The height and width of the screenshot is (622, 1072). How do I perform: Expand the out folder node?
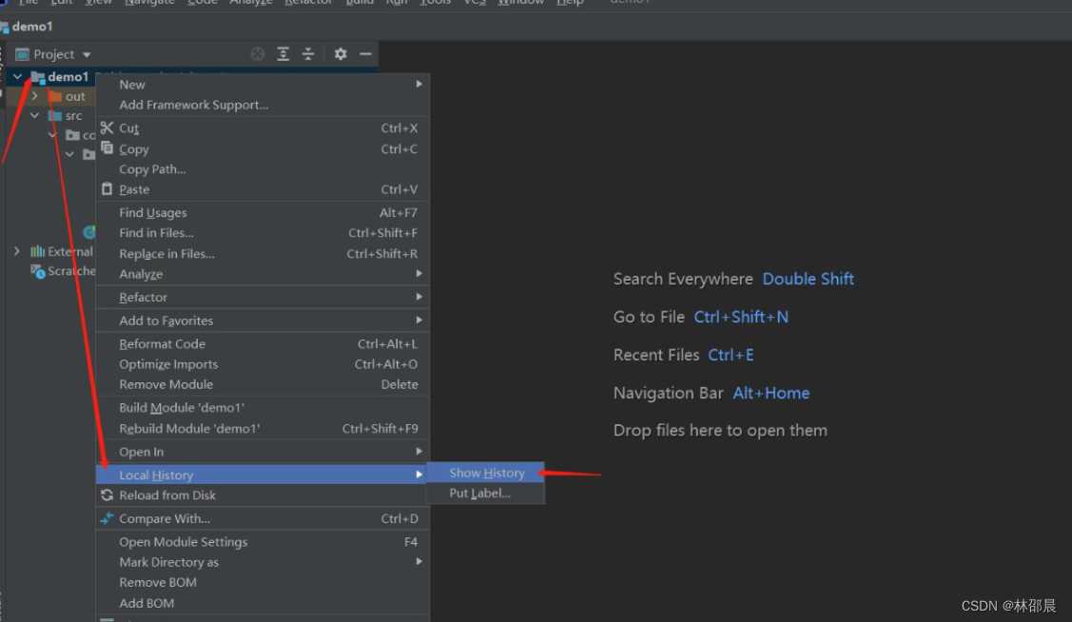tap(34, 96)
